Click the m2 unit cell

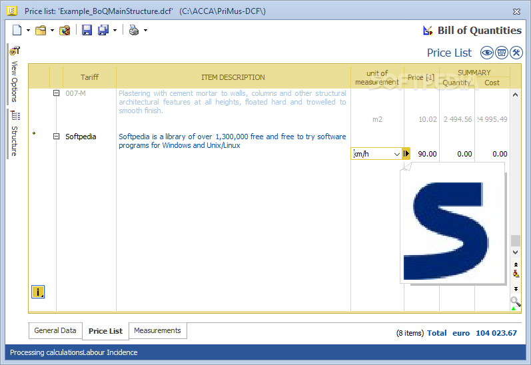(x=377, y=119)
